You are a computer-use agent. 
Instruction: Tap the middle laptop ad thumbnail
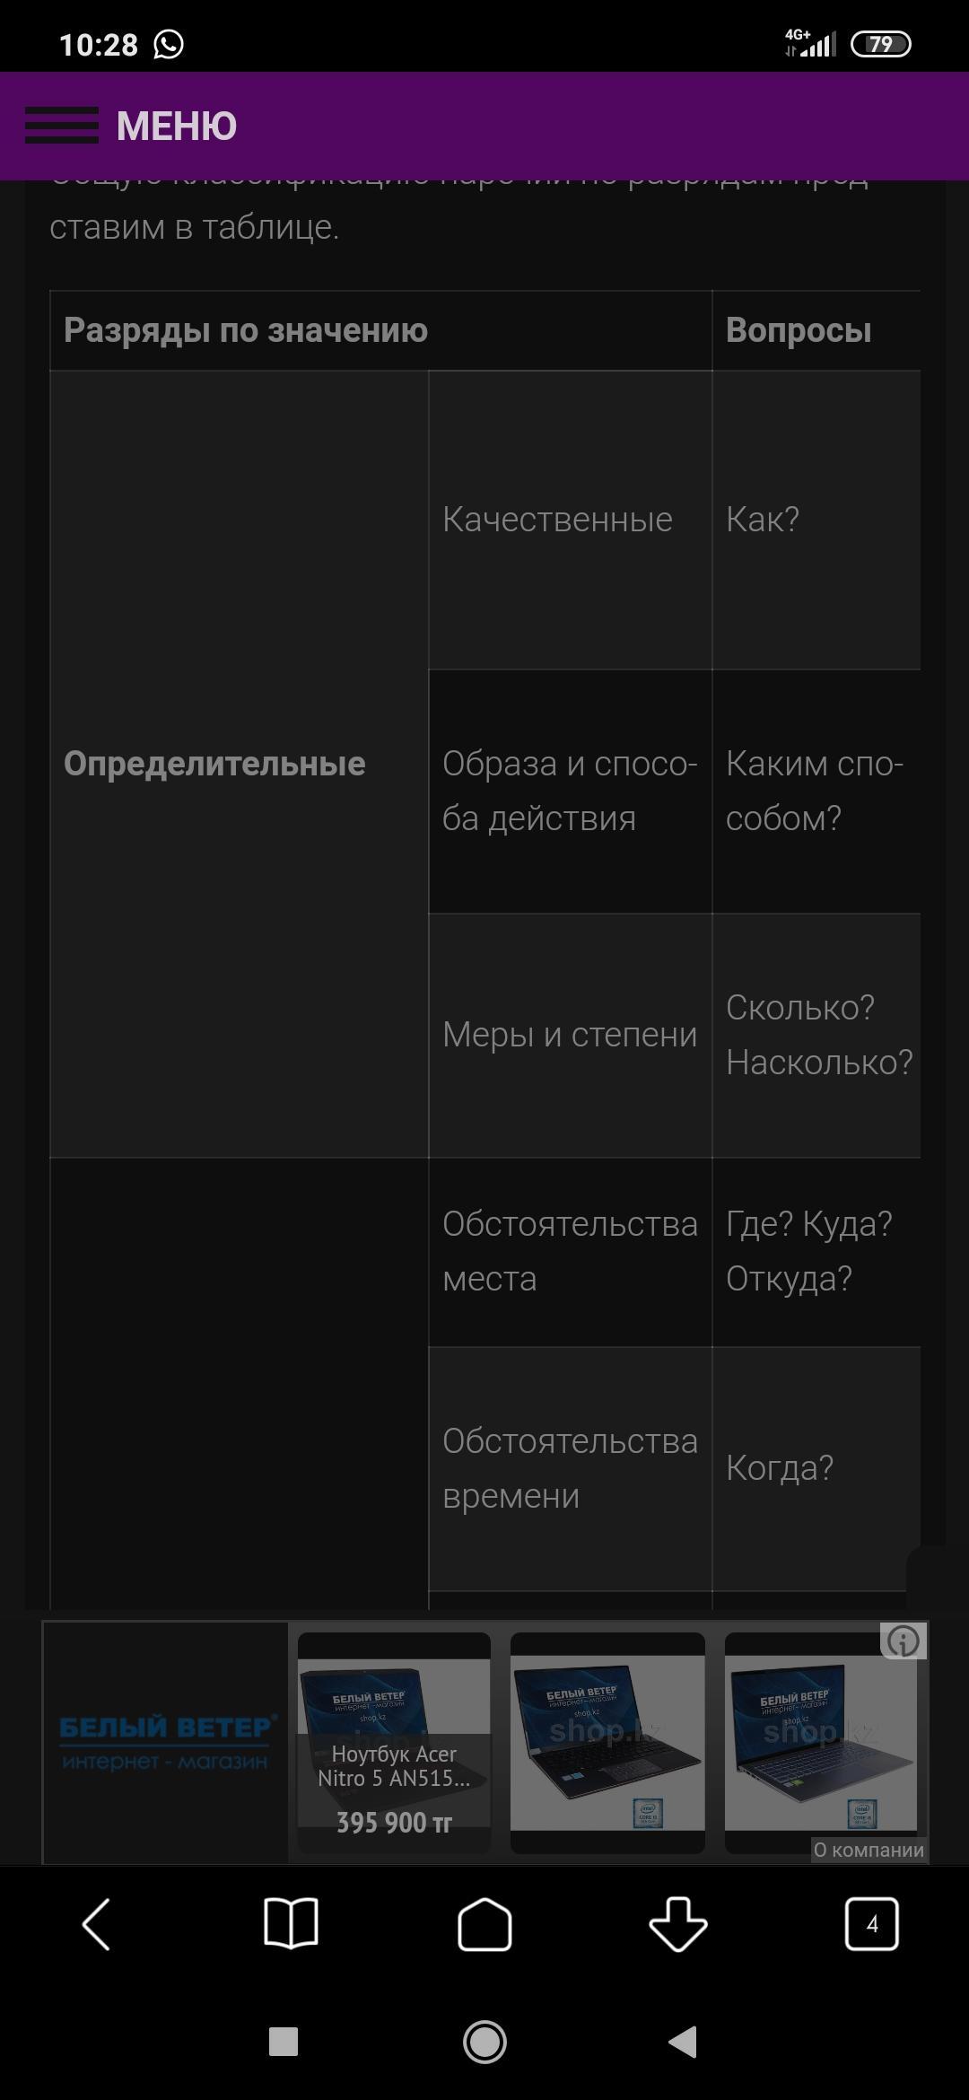pyautogui.click(x=607, y=1742)
